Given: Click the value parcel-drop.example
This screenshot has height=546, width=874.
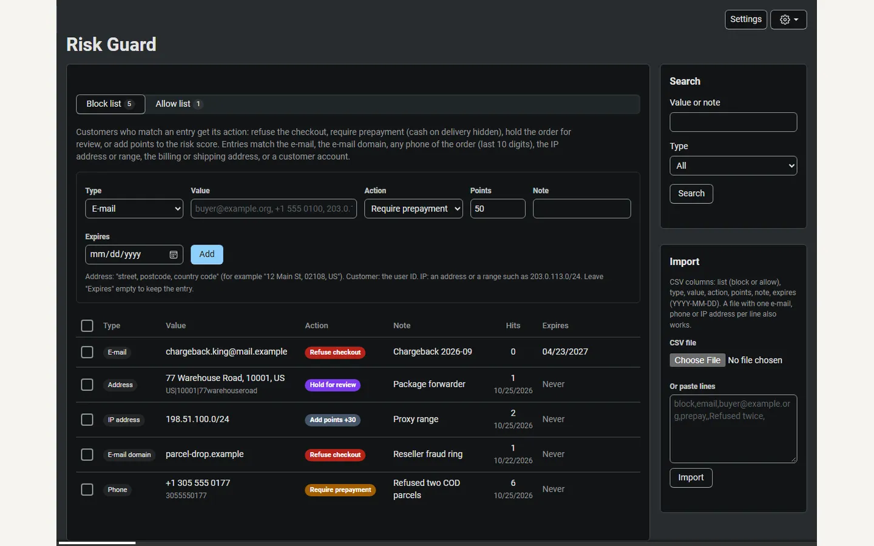Looking at the screenshot, I should coord(205,454).
